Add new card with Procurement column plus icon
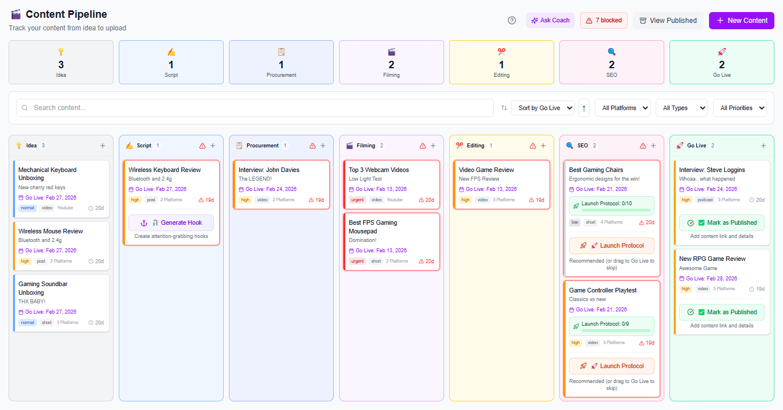This screenshot has width=783, height=410. point(323,146)
